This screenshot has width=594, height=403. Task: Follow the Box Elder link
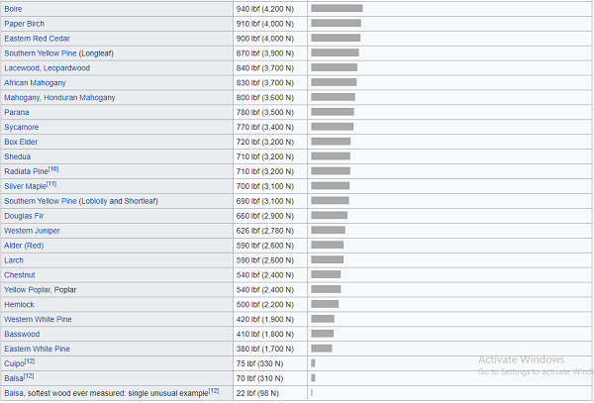coord(21,142)
